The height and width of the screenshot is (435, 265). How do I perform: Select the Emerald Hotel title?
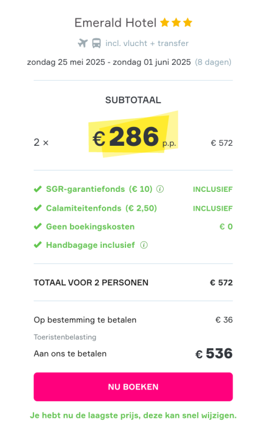coord(115,23)
